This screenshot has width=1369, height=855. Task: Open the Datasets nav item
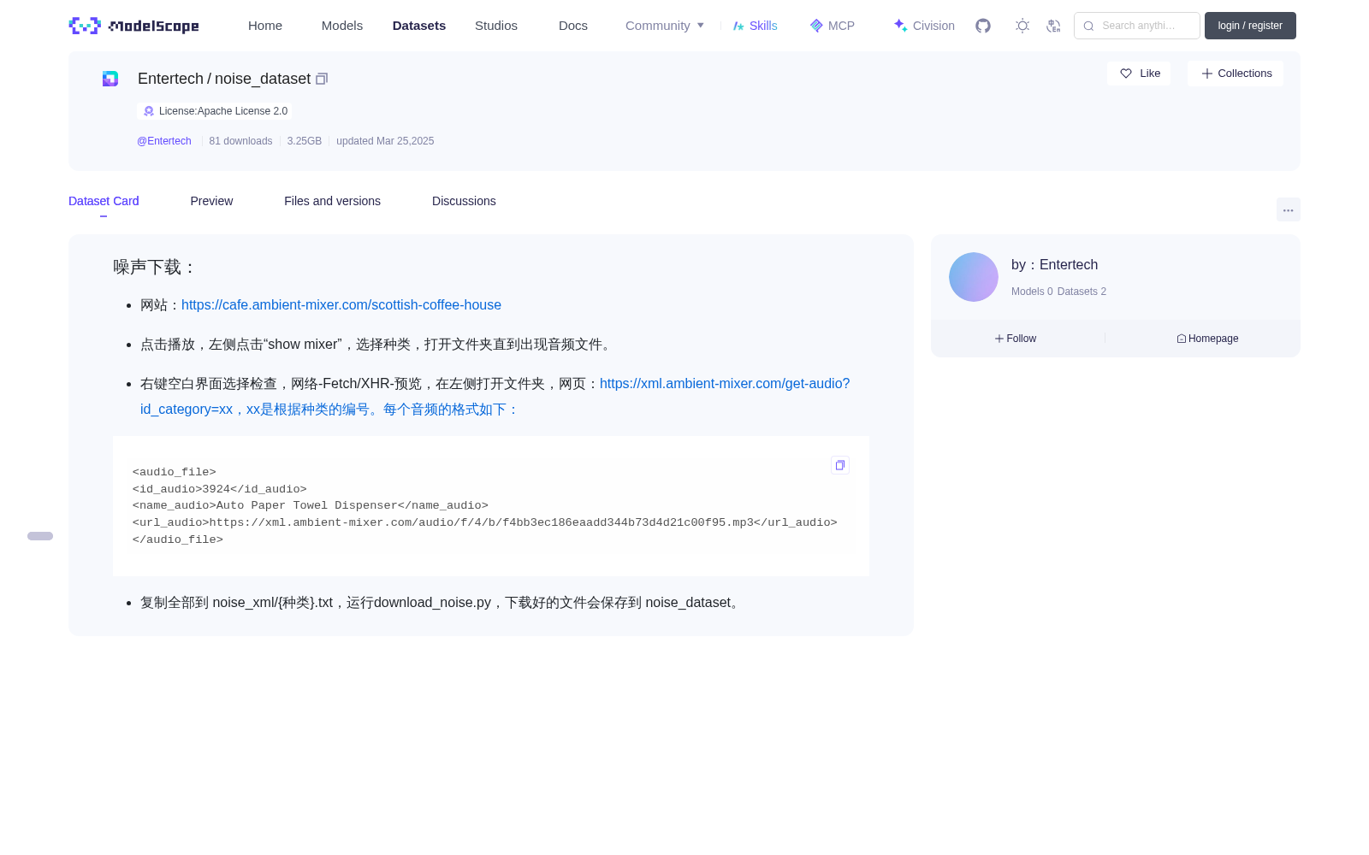(x=419, y=26)
